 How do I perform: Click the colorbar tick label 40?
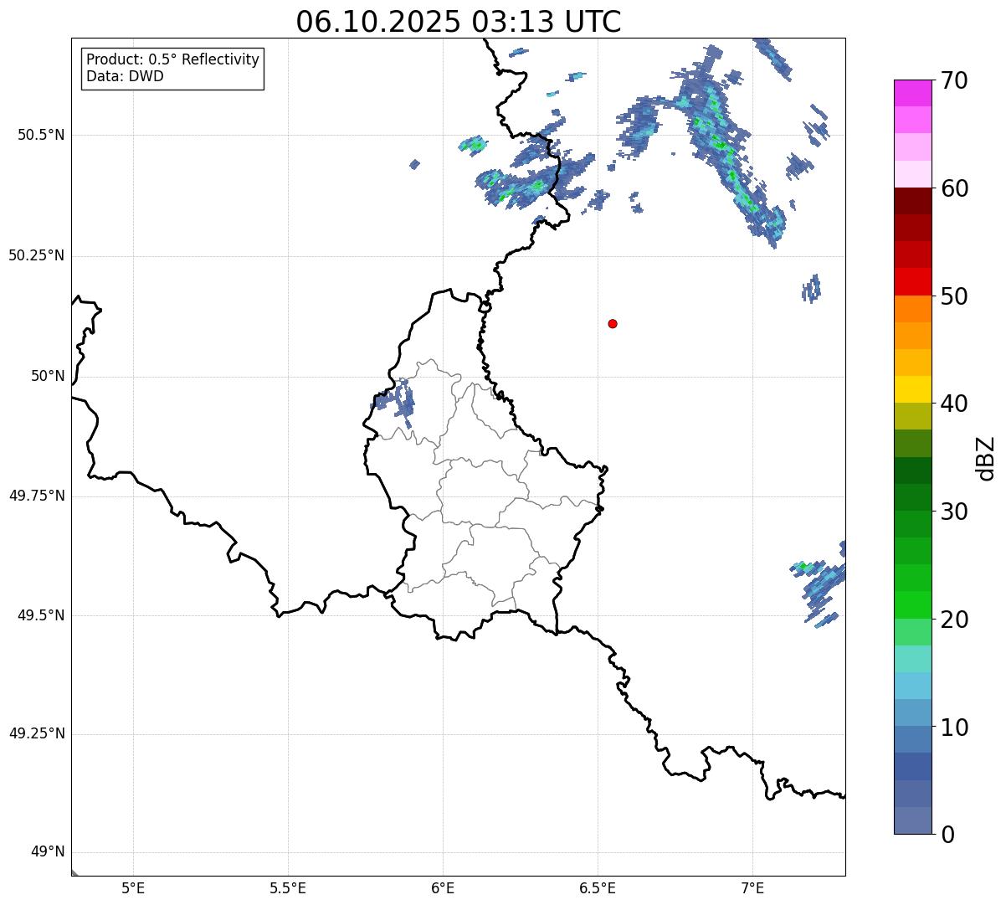click(x=954, y=404)
